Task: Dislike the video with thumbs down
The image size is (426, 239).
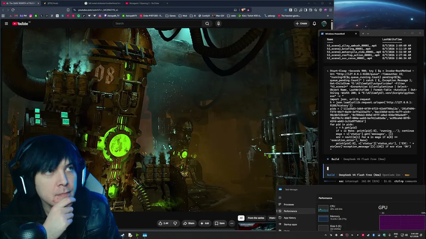Action: tap(175, 223)
